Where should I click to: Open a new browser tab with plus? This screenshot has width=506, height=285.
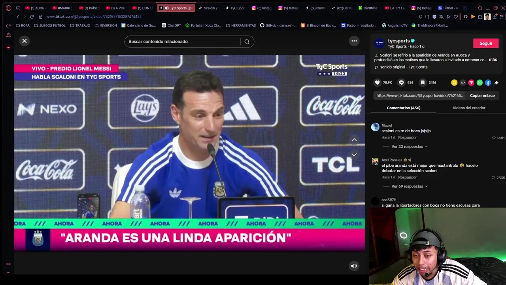(x=465, y=8)
